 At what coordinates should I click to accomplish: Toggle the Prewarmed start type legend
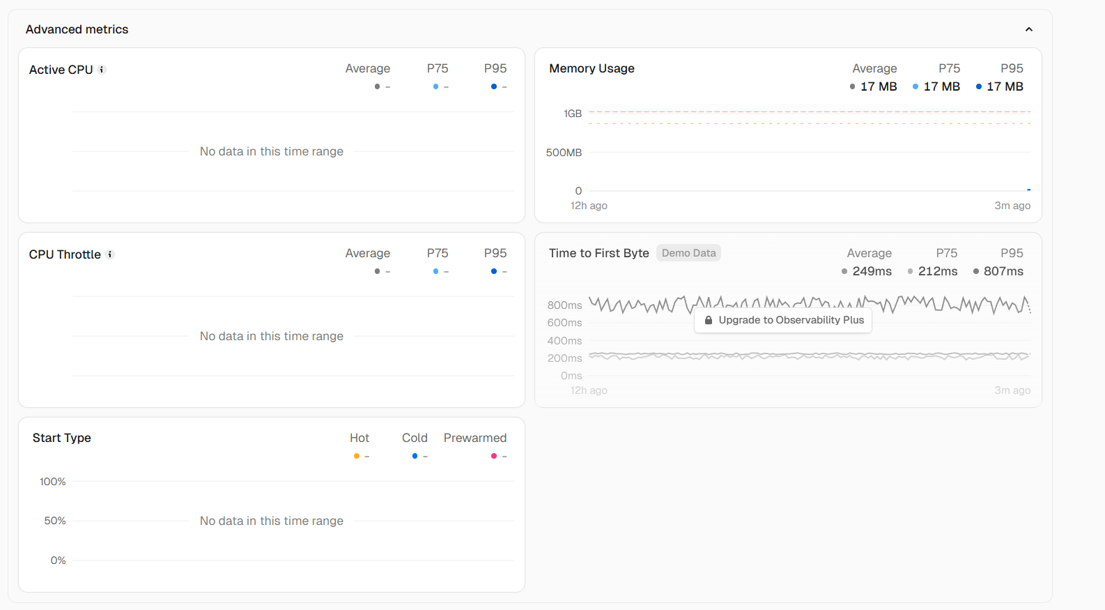[x=475, y=438]
